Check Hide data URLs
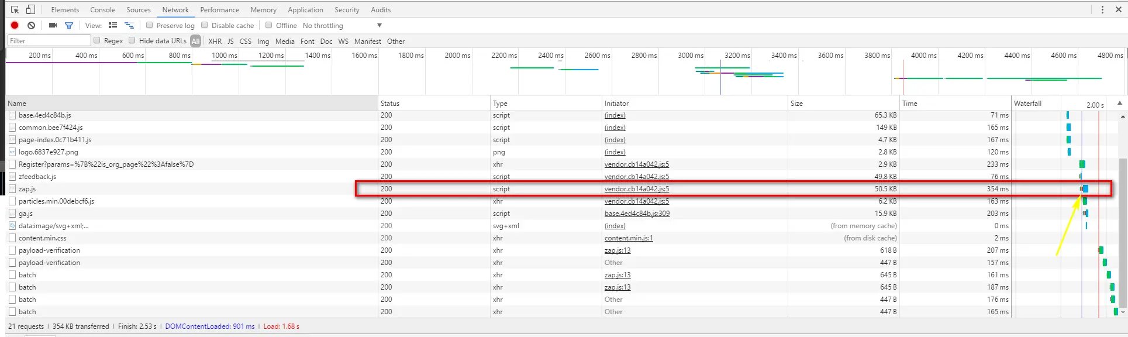 [132, 40]
